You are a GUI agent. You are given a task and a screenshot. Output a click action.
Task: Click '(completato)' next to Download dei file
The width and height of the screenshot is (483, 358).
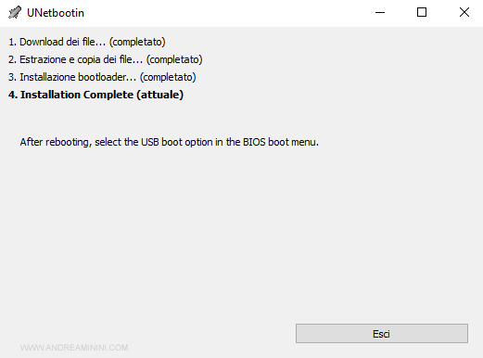[137, 42]
